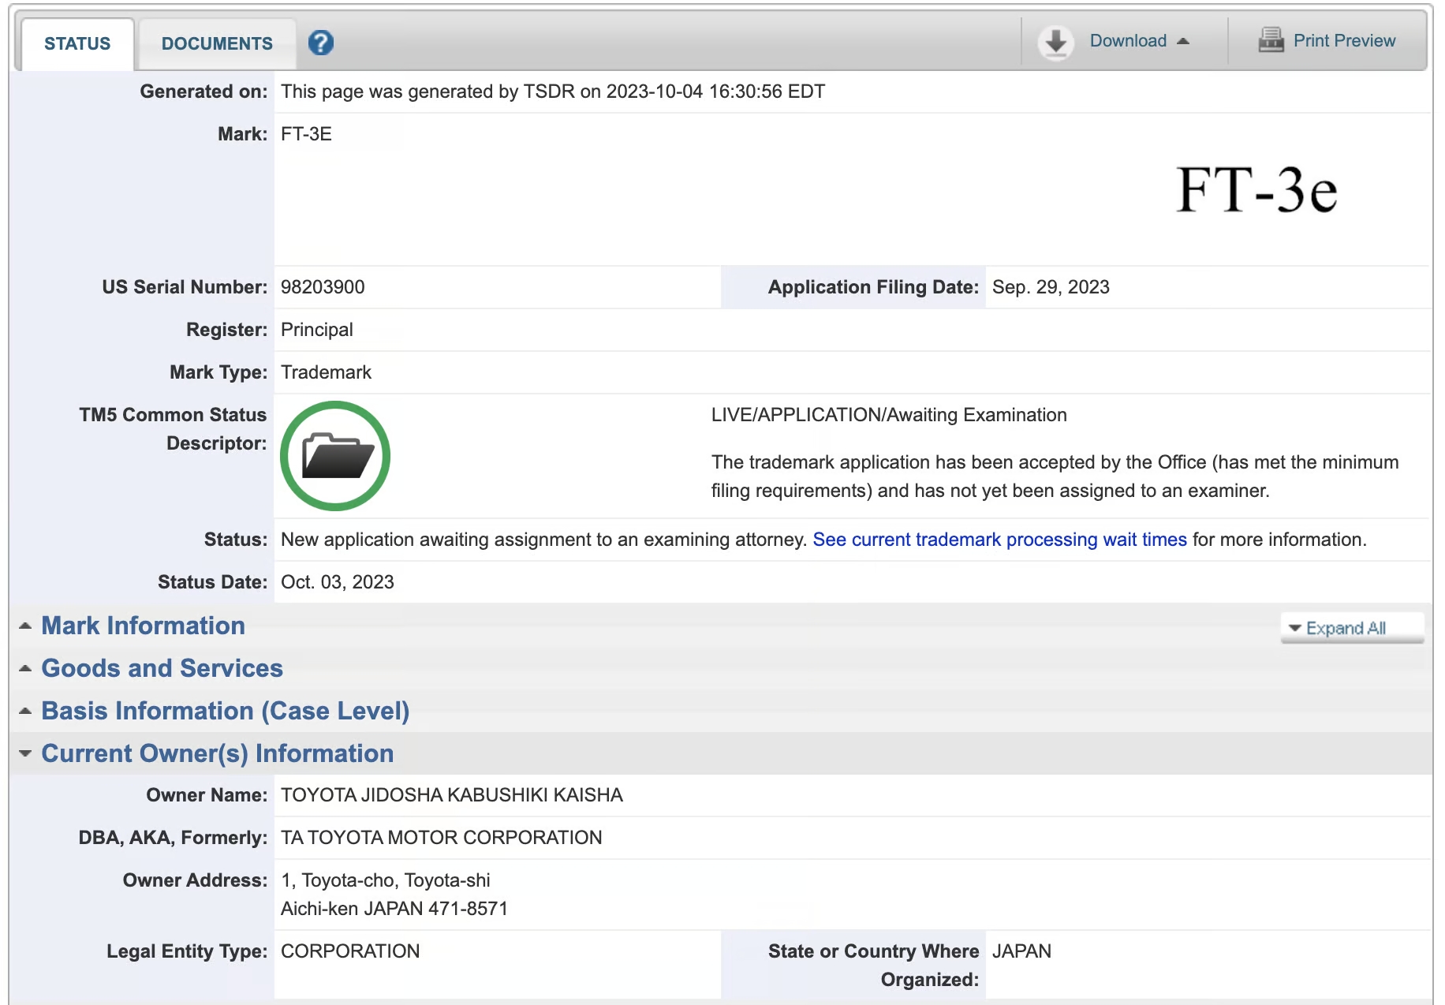Click the small arrow beside Download
The height and width of the screenshot is (1005, 1445).
pyautogui.click(x=1182, y=41)
